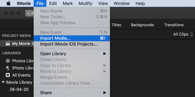Viewport: 195px width, 97px height.
Task: Click the red close window button
Action: tap(6, 13)
